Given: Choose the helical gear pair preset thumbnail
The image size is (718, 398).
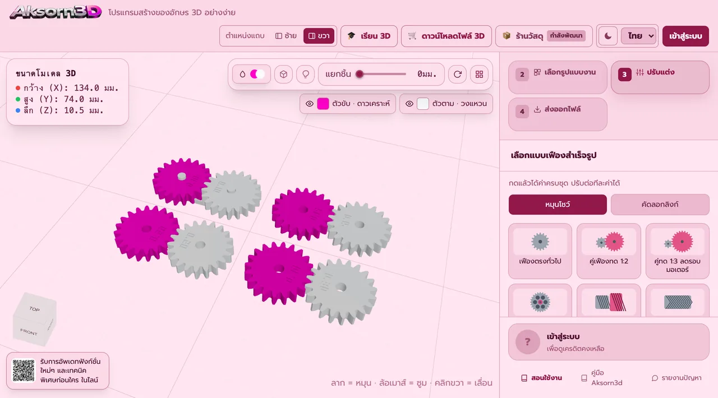Looking at the screenshot, I should [x=609, y=302].
